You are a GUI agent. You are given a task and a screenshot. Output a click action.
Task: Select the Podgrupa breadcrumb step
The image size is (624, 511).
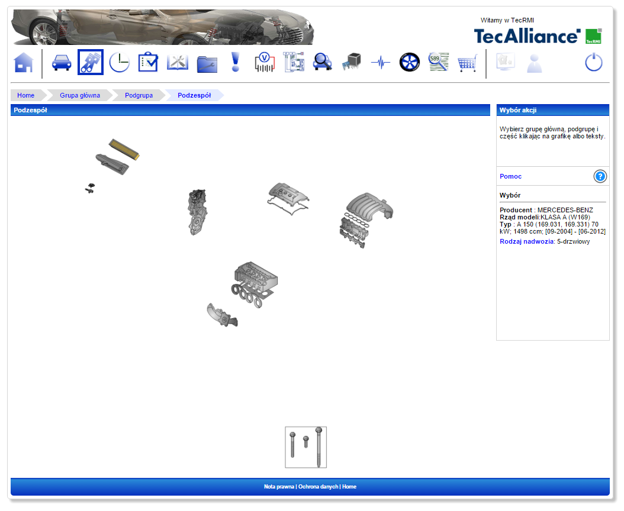pyautogui.click(x=139, y=95)
